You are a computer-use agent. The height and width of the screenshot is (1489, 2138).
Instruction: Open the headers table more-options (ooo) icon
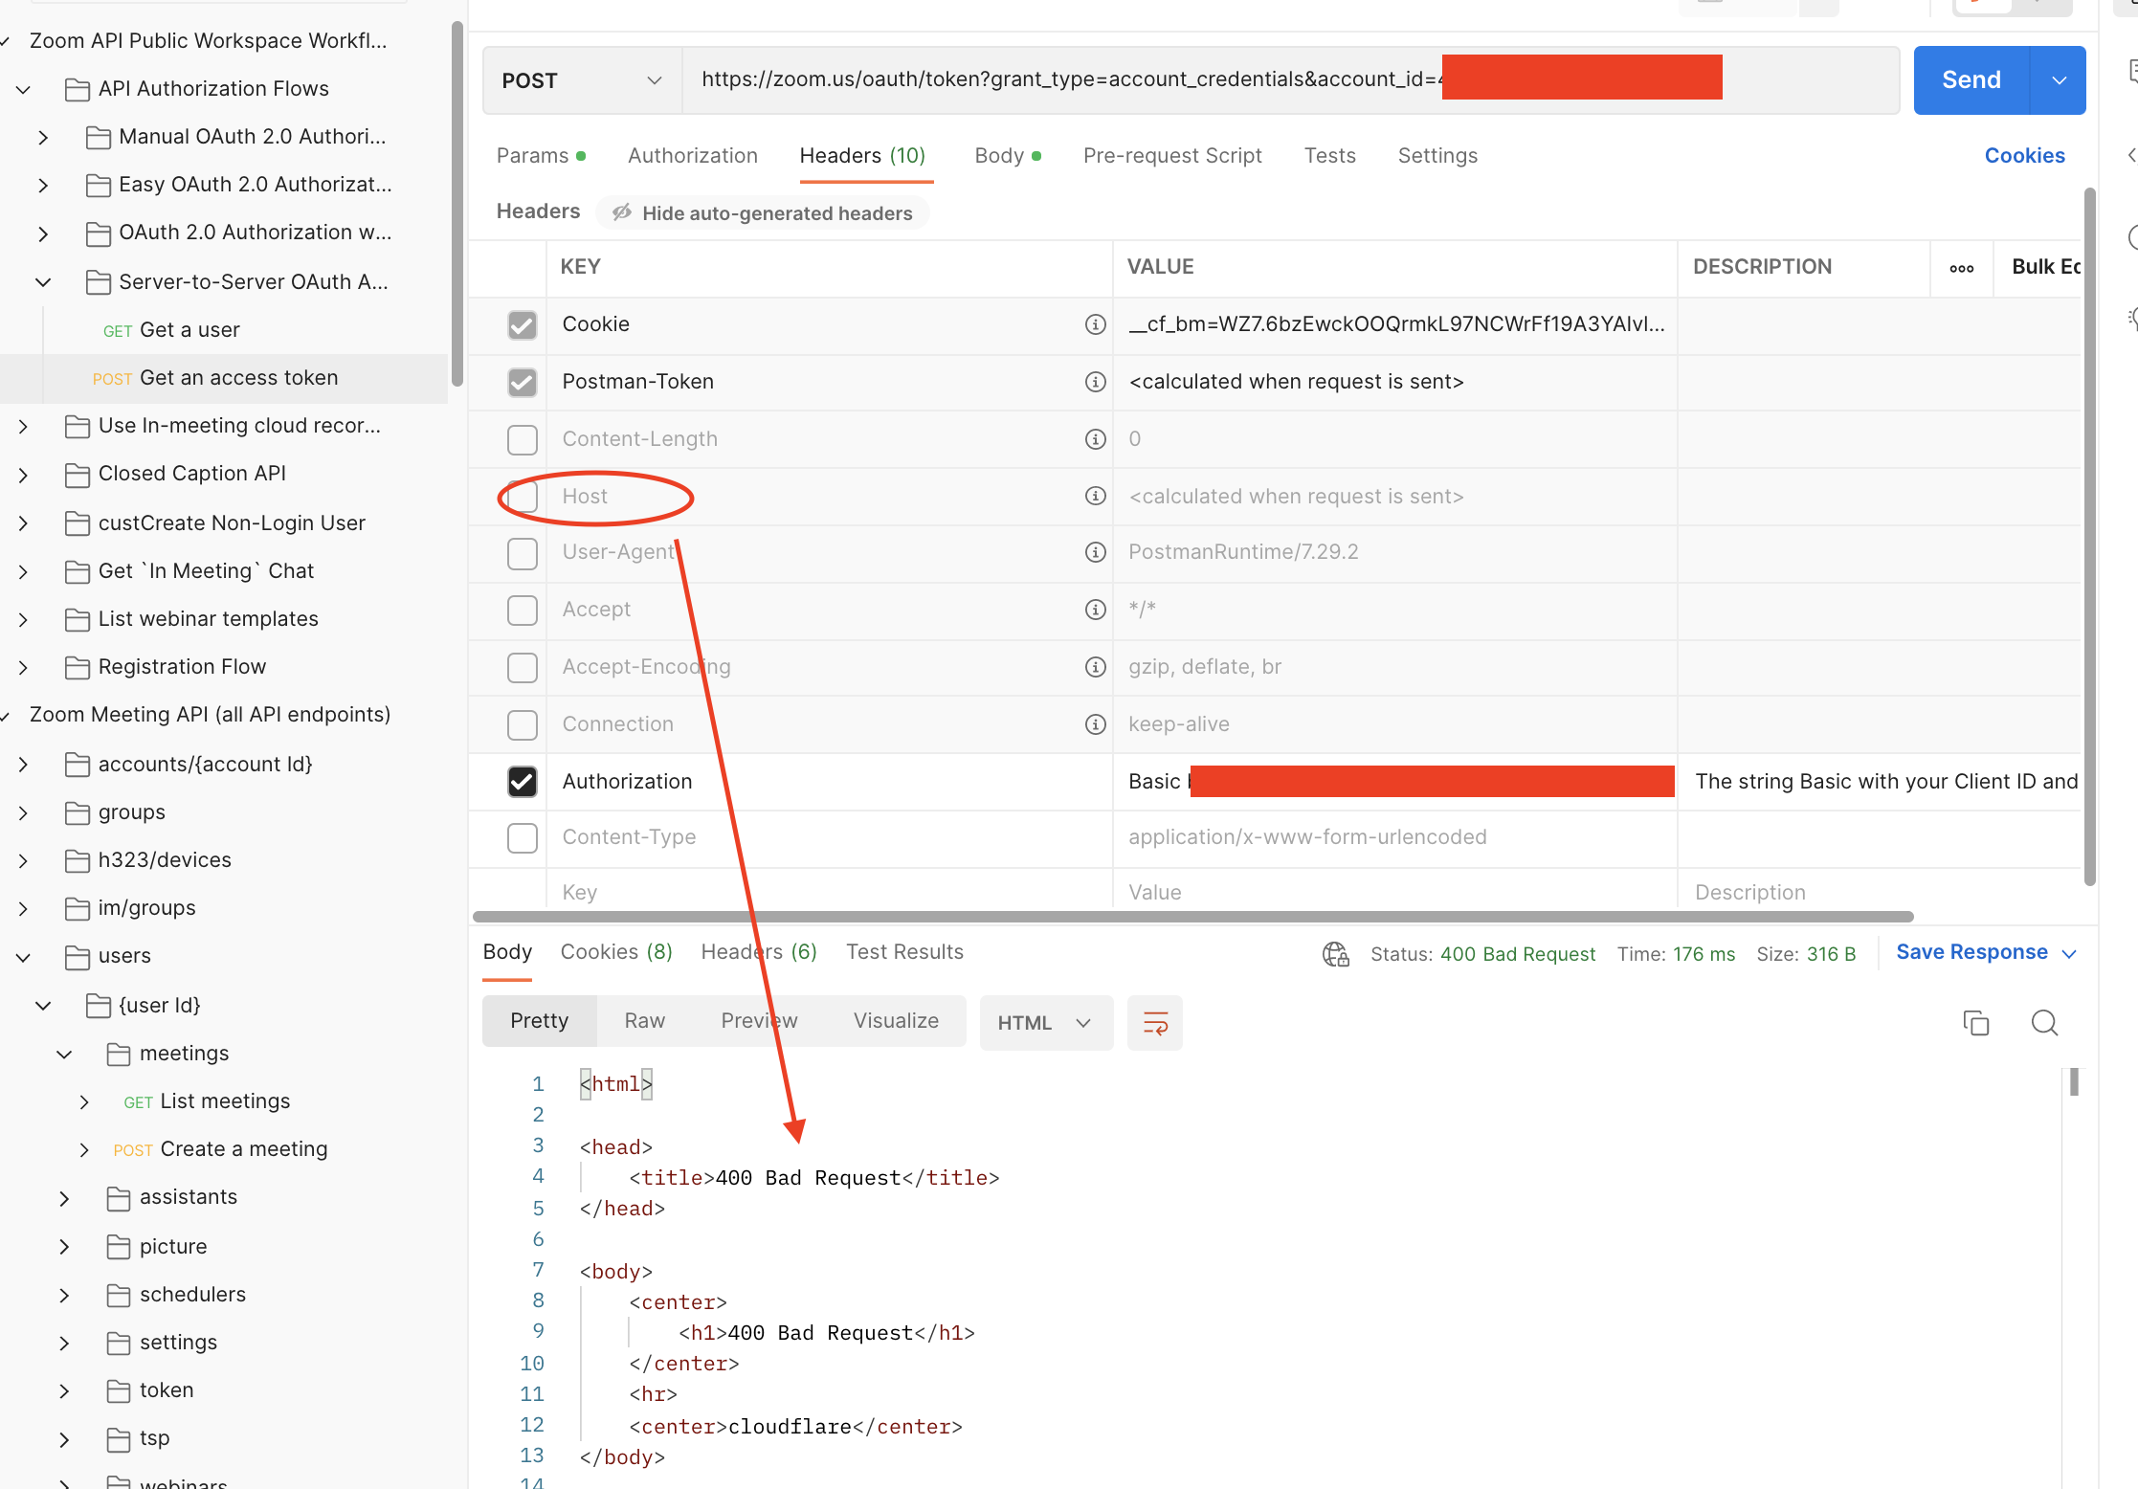(x=1961, y=268)
